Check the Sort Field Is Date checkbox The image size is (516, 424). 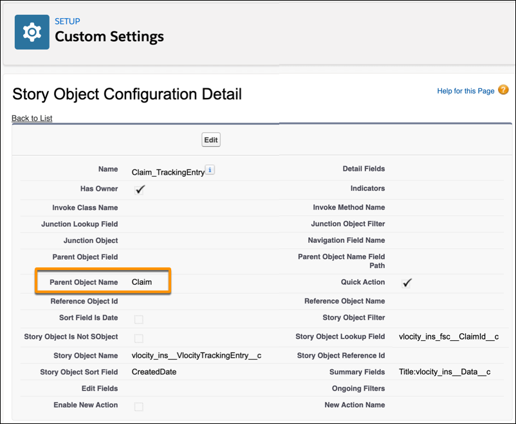point(139,319)
